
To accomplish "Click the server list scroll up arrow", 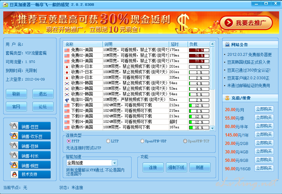I will [212, 44].
